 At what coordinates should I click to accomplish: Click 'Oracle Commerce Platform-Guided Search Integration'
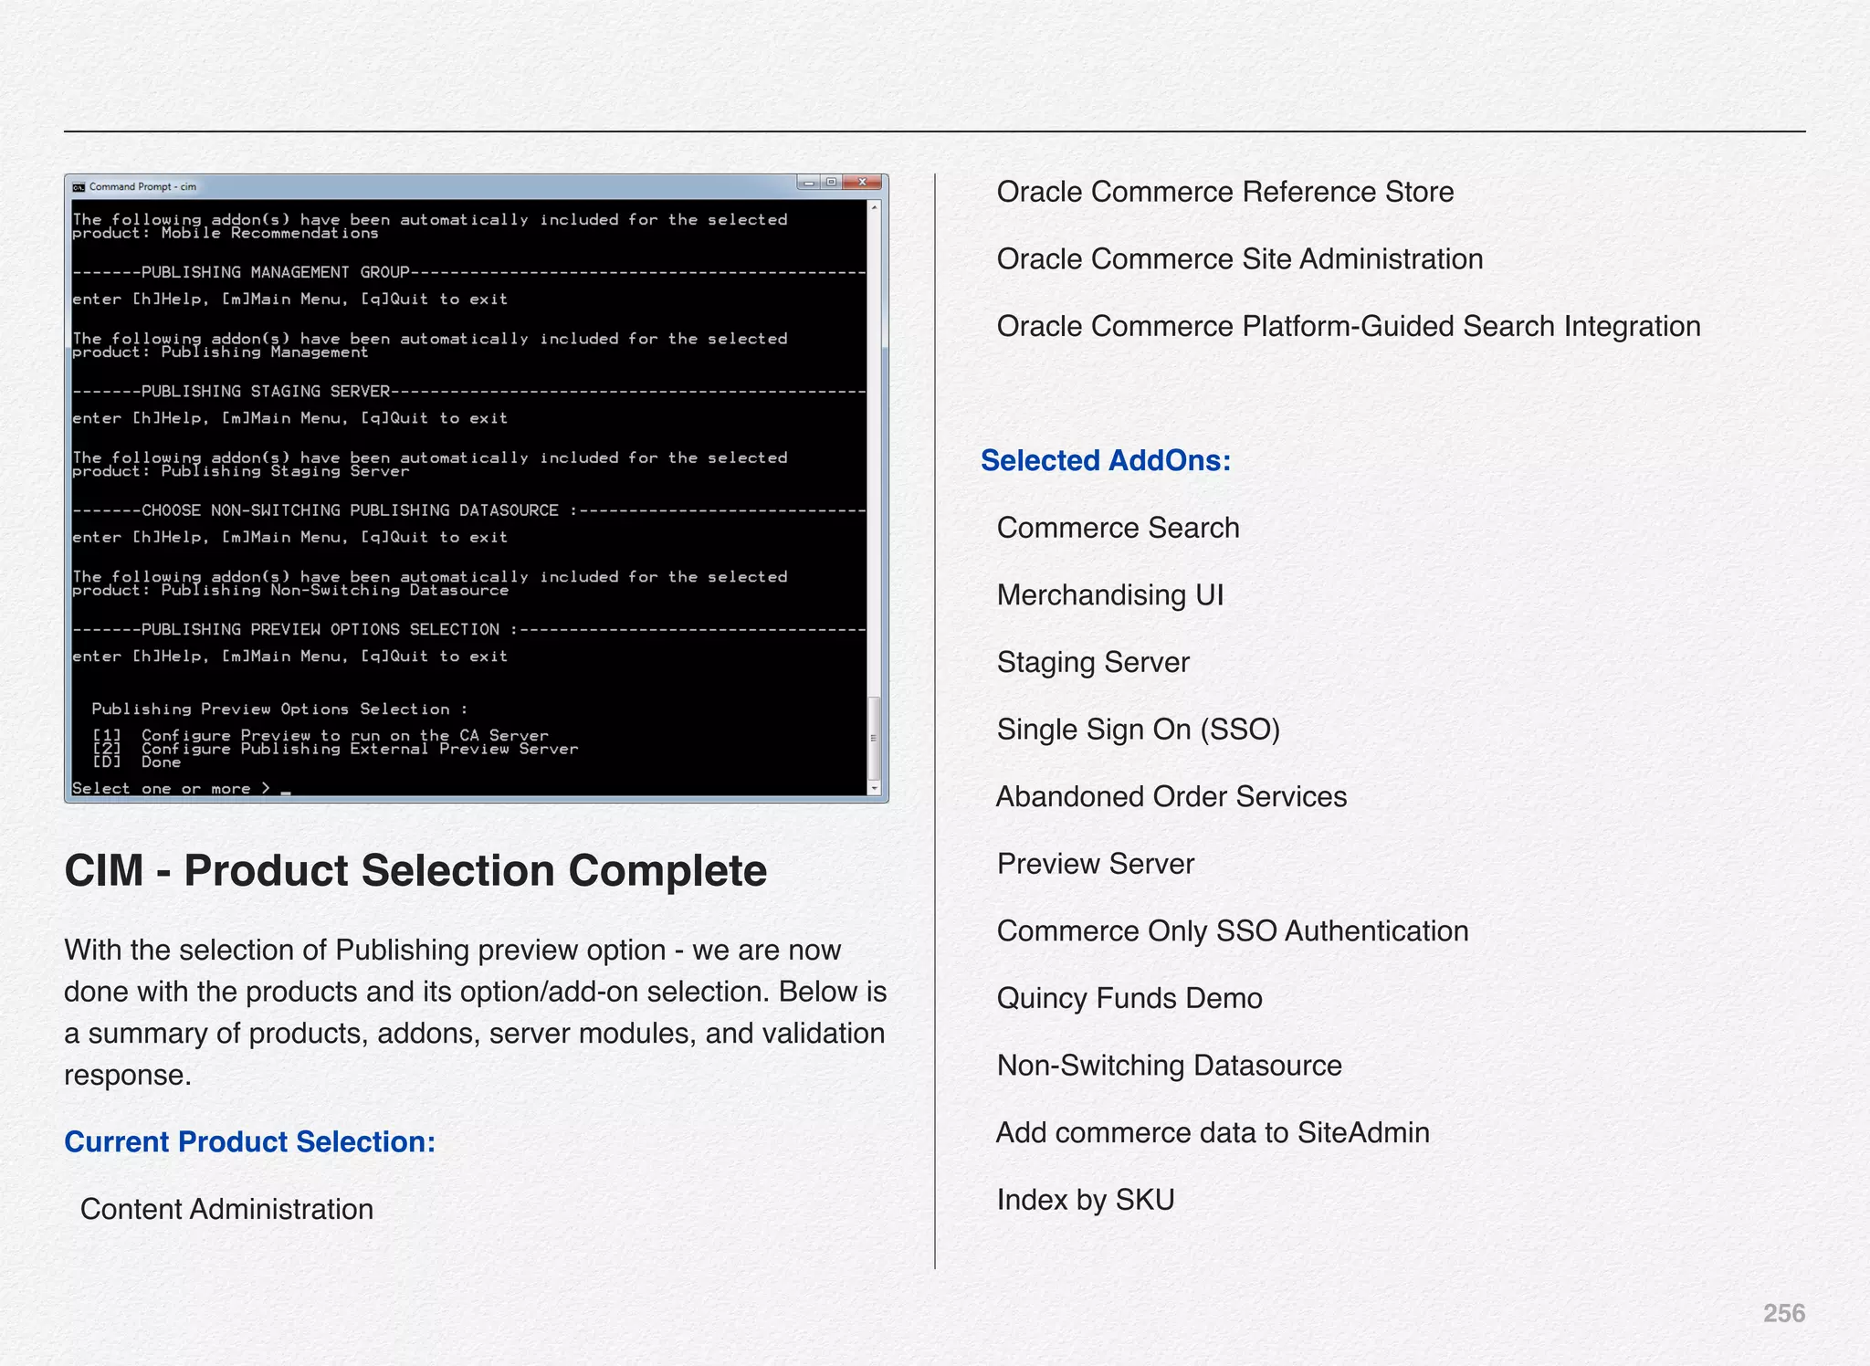click(x=1349, y=326)
